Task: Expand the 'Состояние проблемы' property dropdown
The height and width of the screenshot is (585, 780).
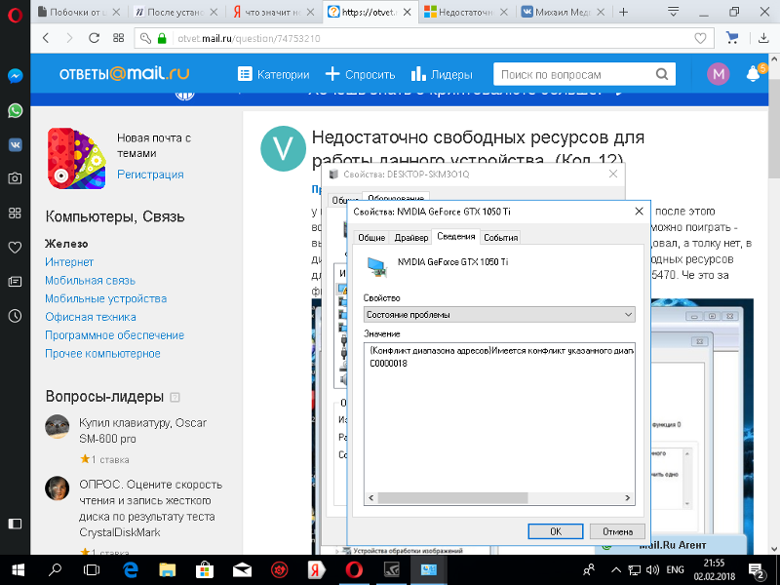Action: click(499, 314)
